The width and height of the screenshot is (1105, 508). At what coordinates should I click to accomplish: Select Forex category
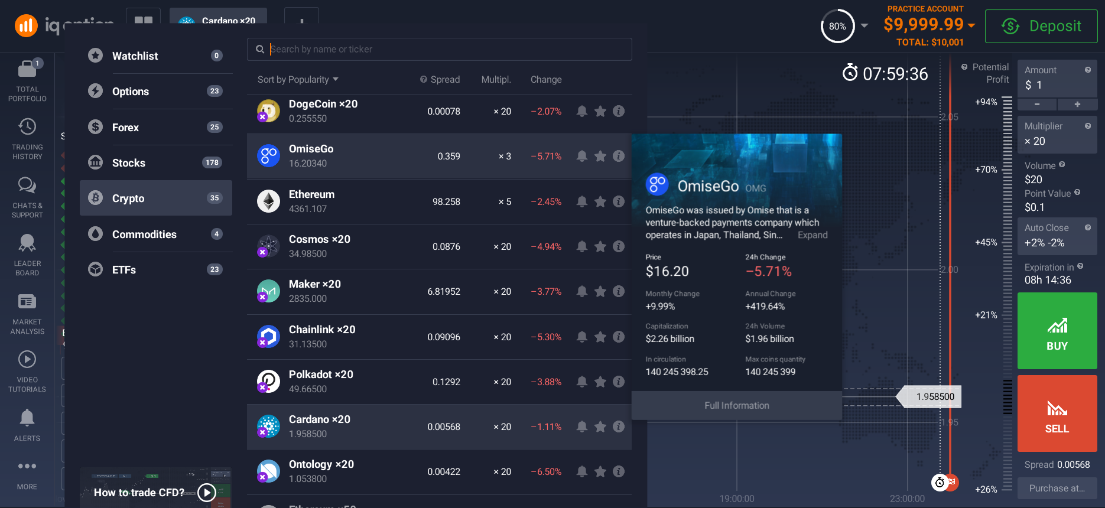click(156, 127)
